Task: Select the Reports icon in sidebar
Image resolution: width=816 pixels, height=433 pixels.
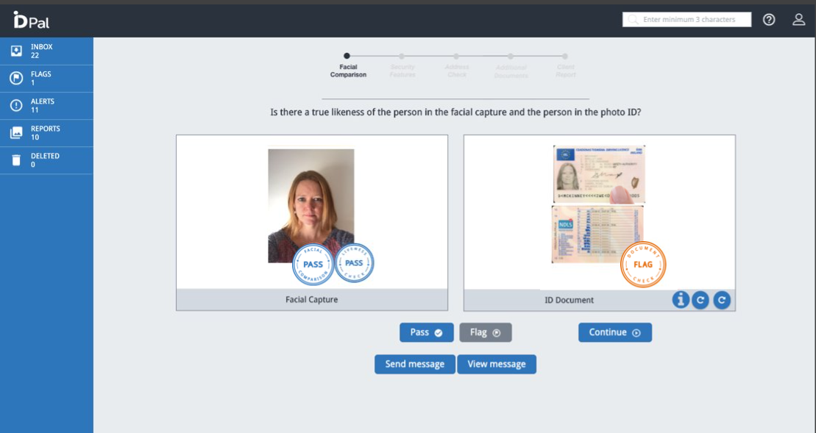Action: [16, 133]
